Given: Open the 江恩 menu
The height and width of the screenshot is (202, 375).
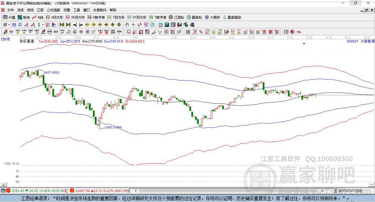Looking at the screenshot, I should (x=40, y=10).
